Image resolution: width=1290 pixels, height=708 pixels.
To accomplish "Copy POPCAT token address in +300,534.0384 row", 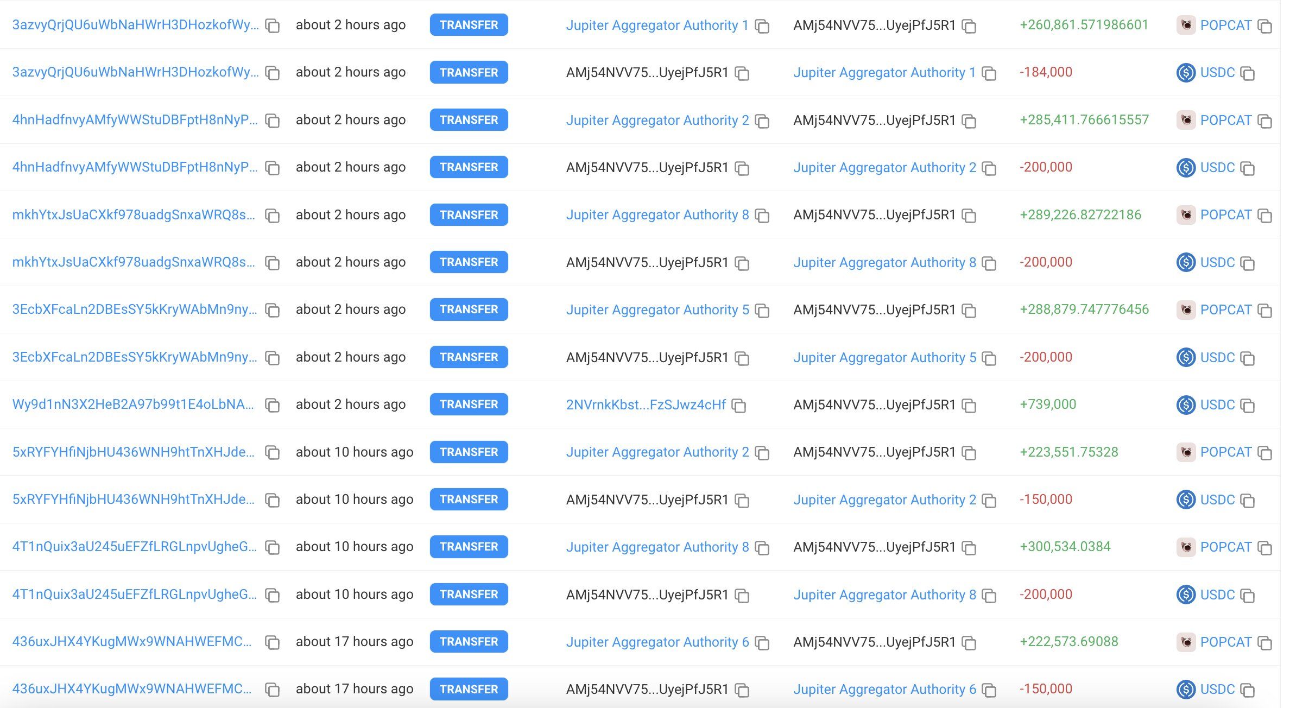I will (1265, 547).
